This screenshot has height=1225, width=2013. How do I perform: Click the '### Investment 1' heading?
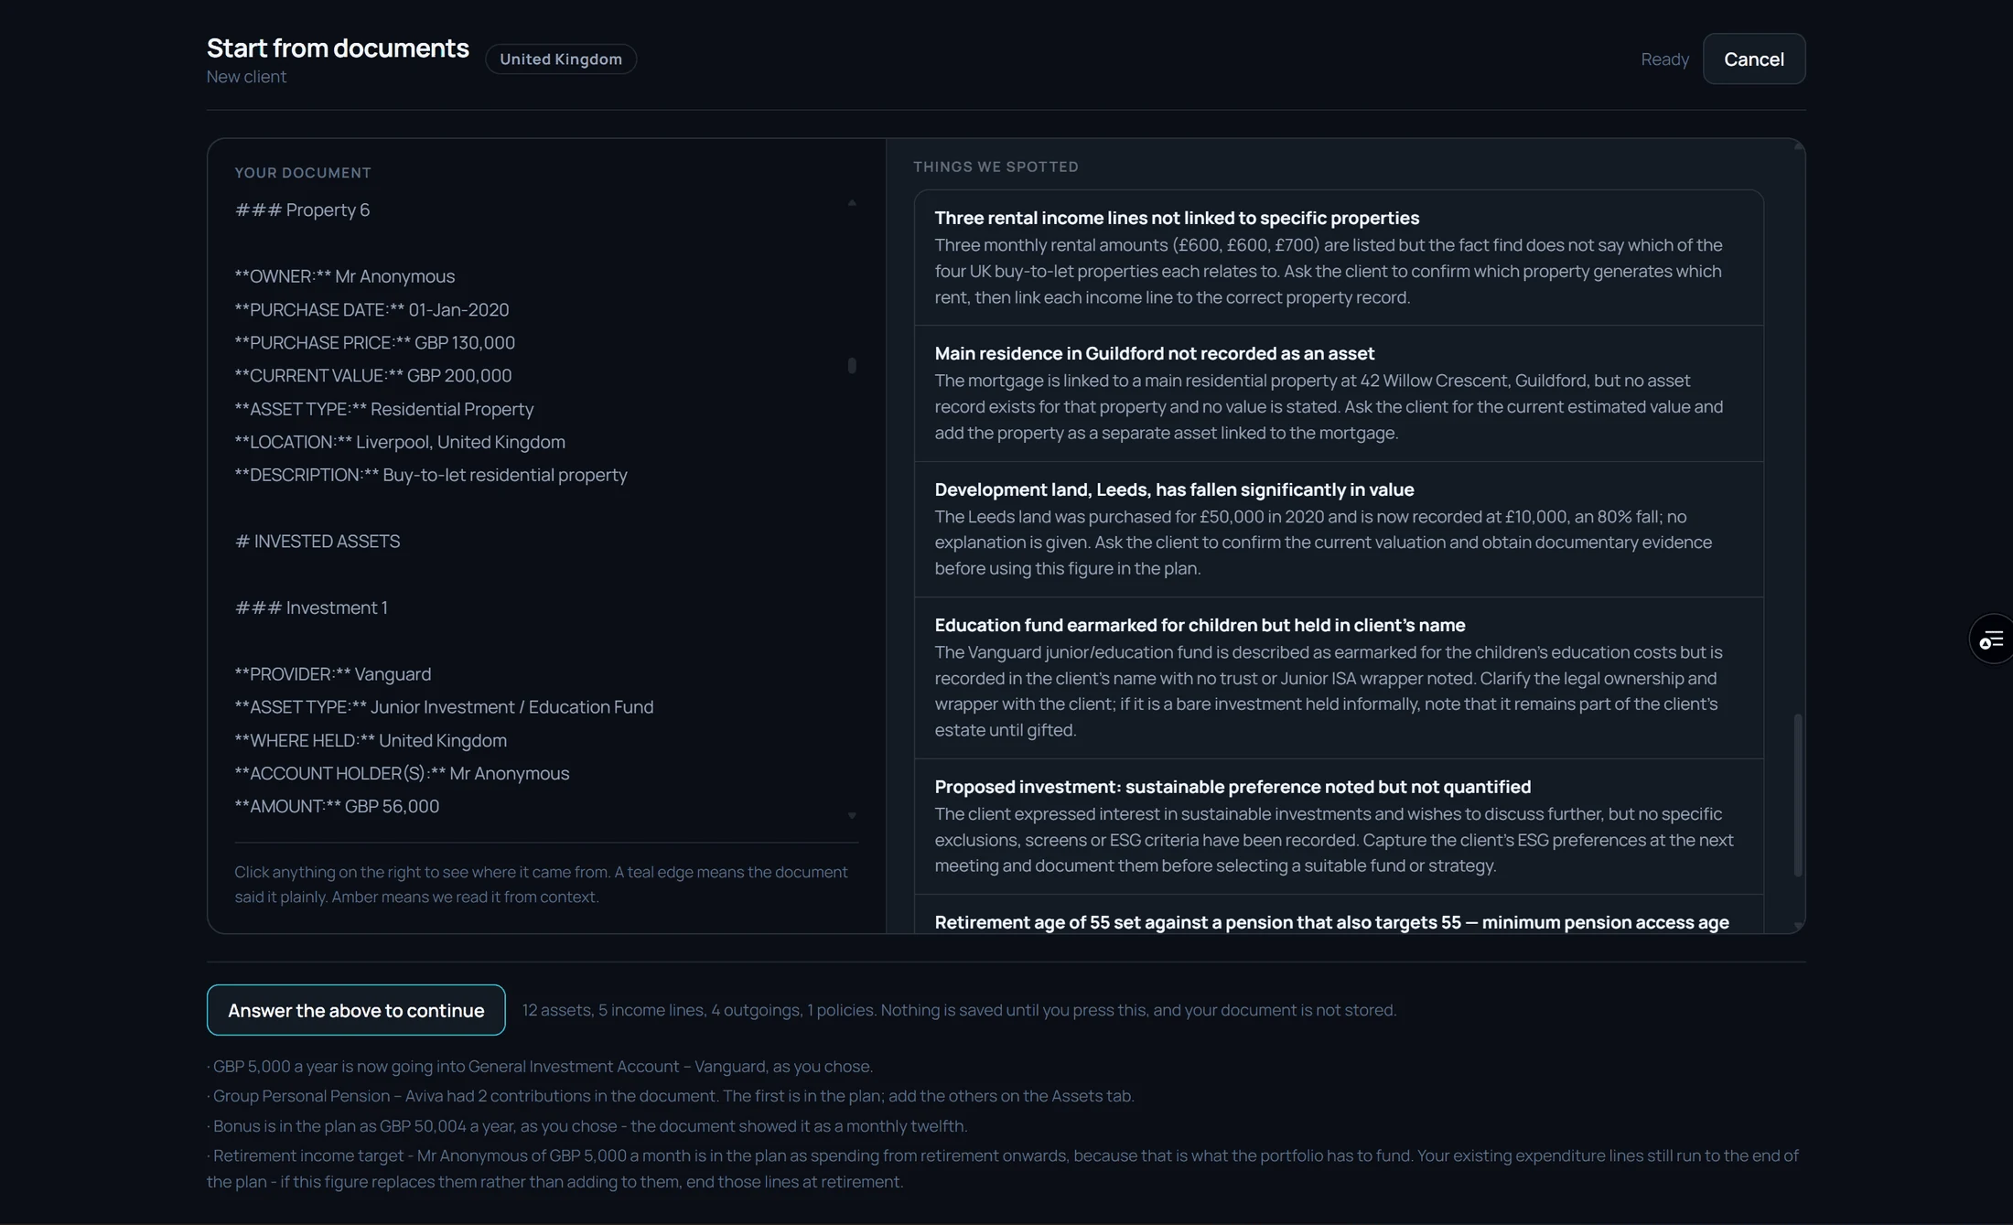click(x=311, y=607)
